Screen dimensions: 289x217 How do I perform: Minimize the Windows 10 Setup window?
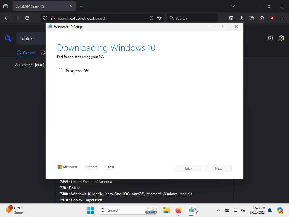(x=211, y=27)
